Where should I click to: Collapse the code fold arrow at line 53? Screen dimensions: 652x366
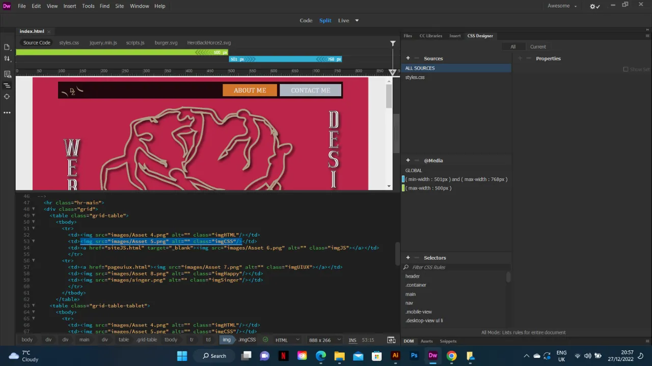[34, 241]
